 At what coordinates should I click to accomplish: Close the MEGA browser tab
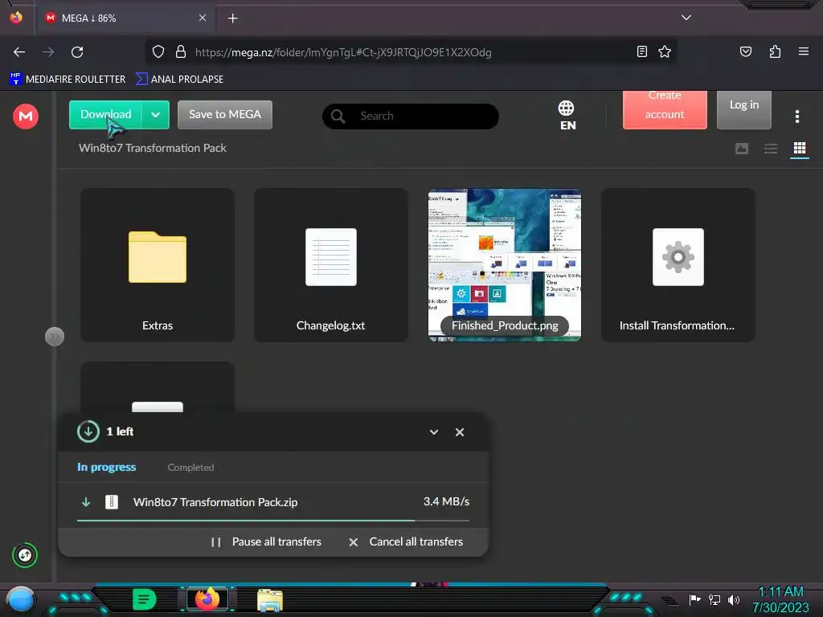pyautogui.click(x=202, y=18)
